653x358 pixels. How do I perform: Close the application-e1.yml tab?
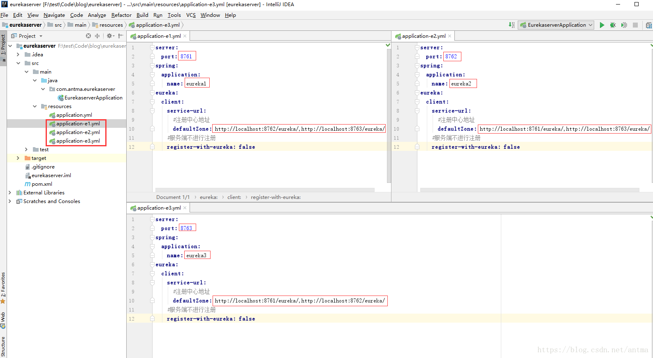[185, 36]
